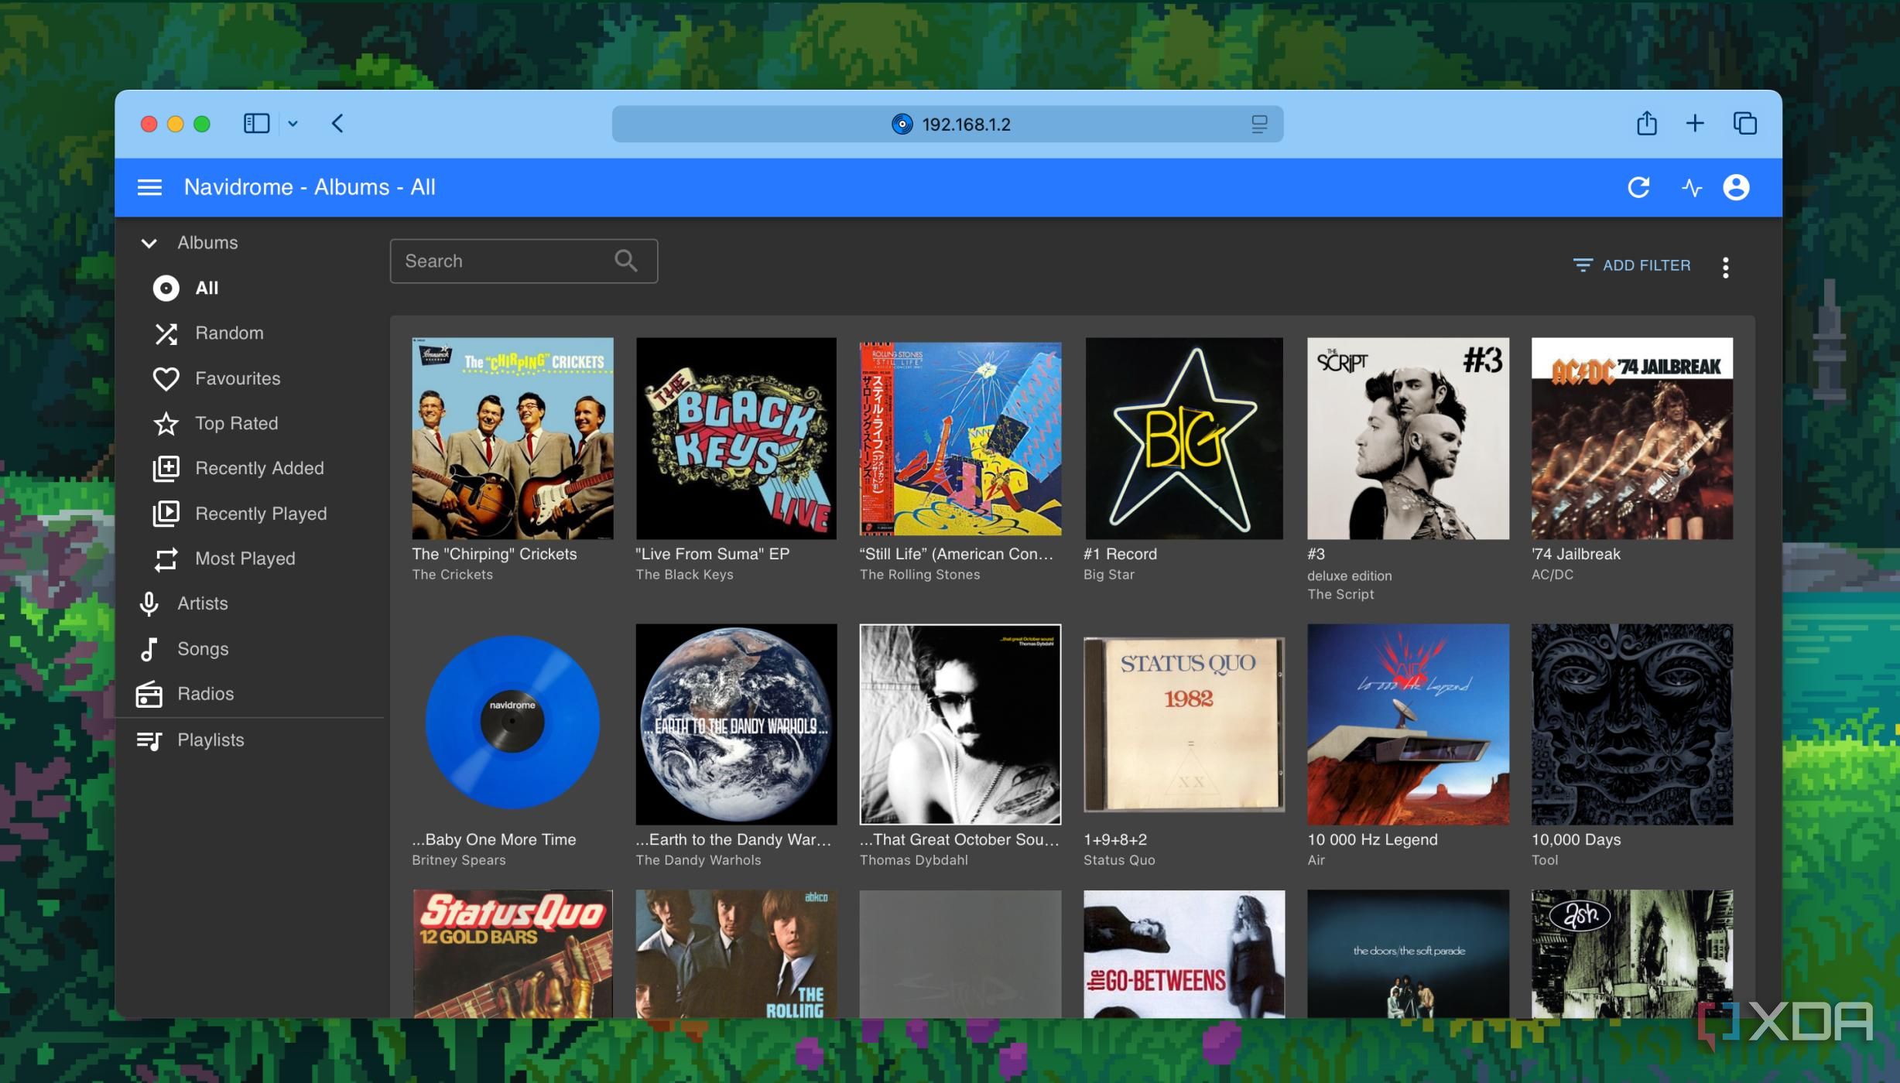Click the Playlists queue icon
Image resolution: width=1900 pixels, height=1083 pixels.
pyautogui.click(x=149, y=740)
